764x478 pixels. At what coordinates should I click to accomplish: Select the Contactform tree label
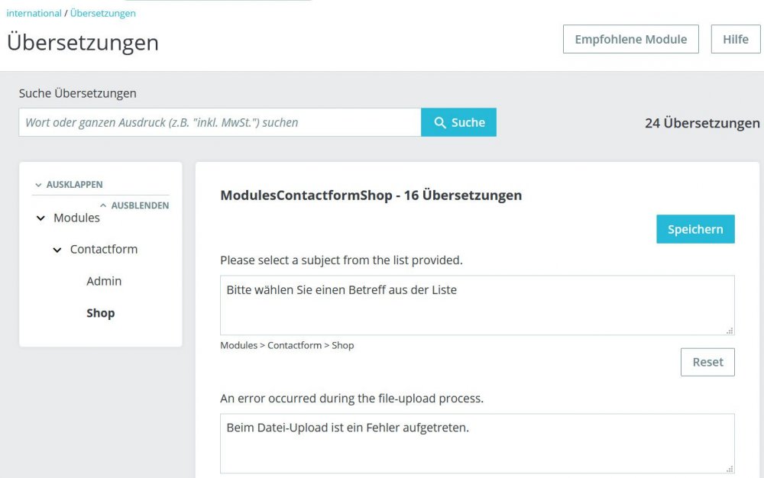[x=104, y=250]
